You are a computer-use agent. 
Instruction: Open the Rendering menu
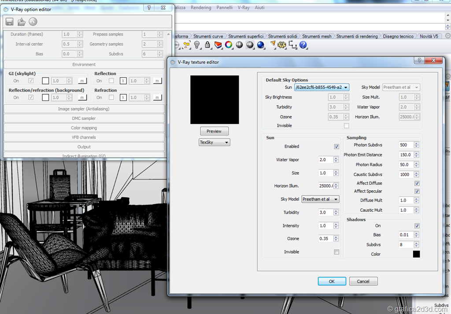[x=201, y=7]
